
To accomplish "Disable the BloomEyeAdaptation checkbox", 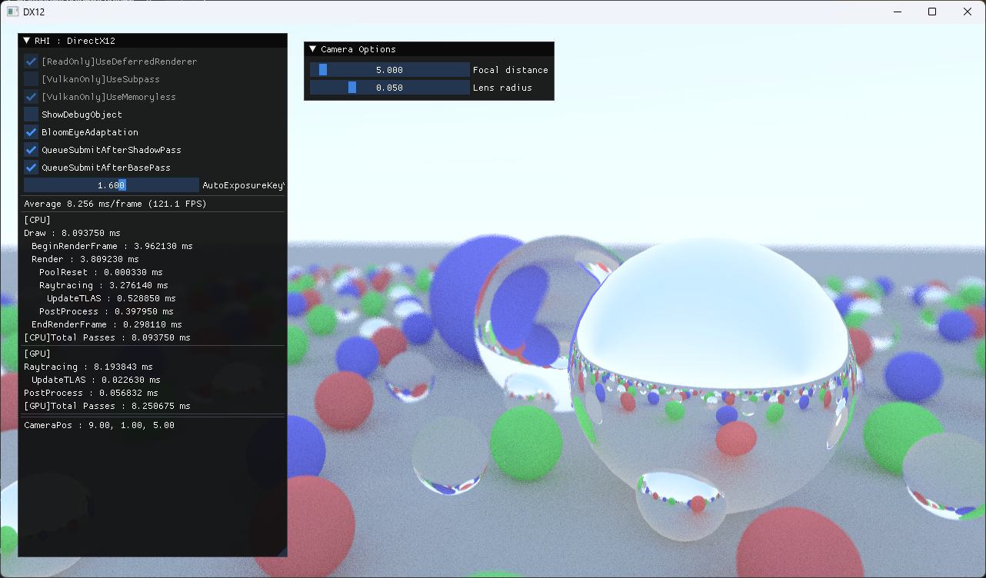I will click(x=31, y=132).
